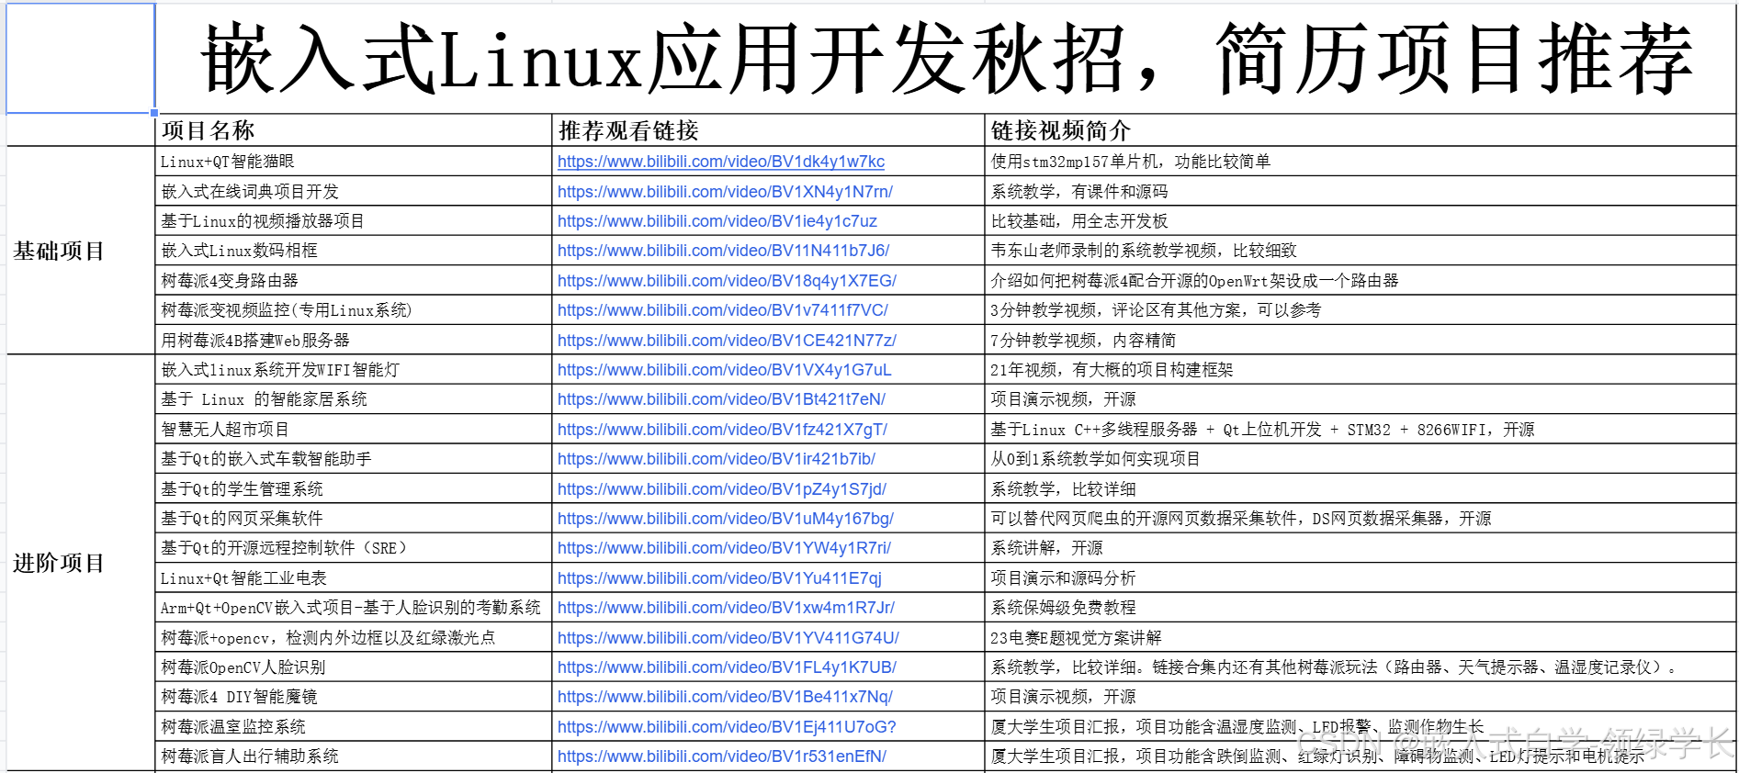Select description 系统保姆级免费教程
Image resolution: width=1739 pixels, height=773 pixels.
point(1360,608)
